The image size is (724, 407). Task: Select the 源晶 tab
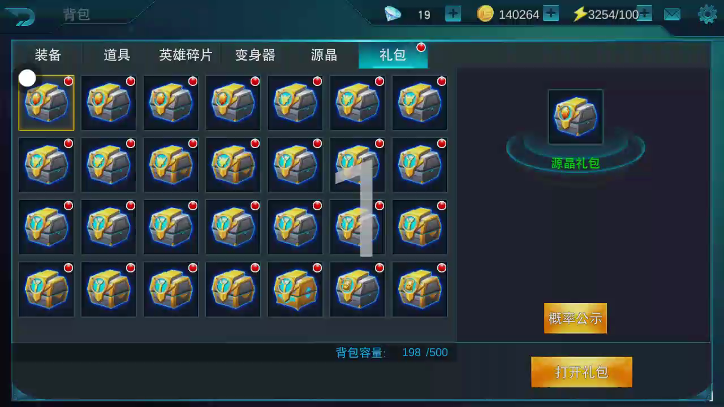point(324,55)
